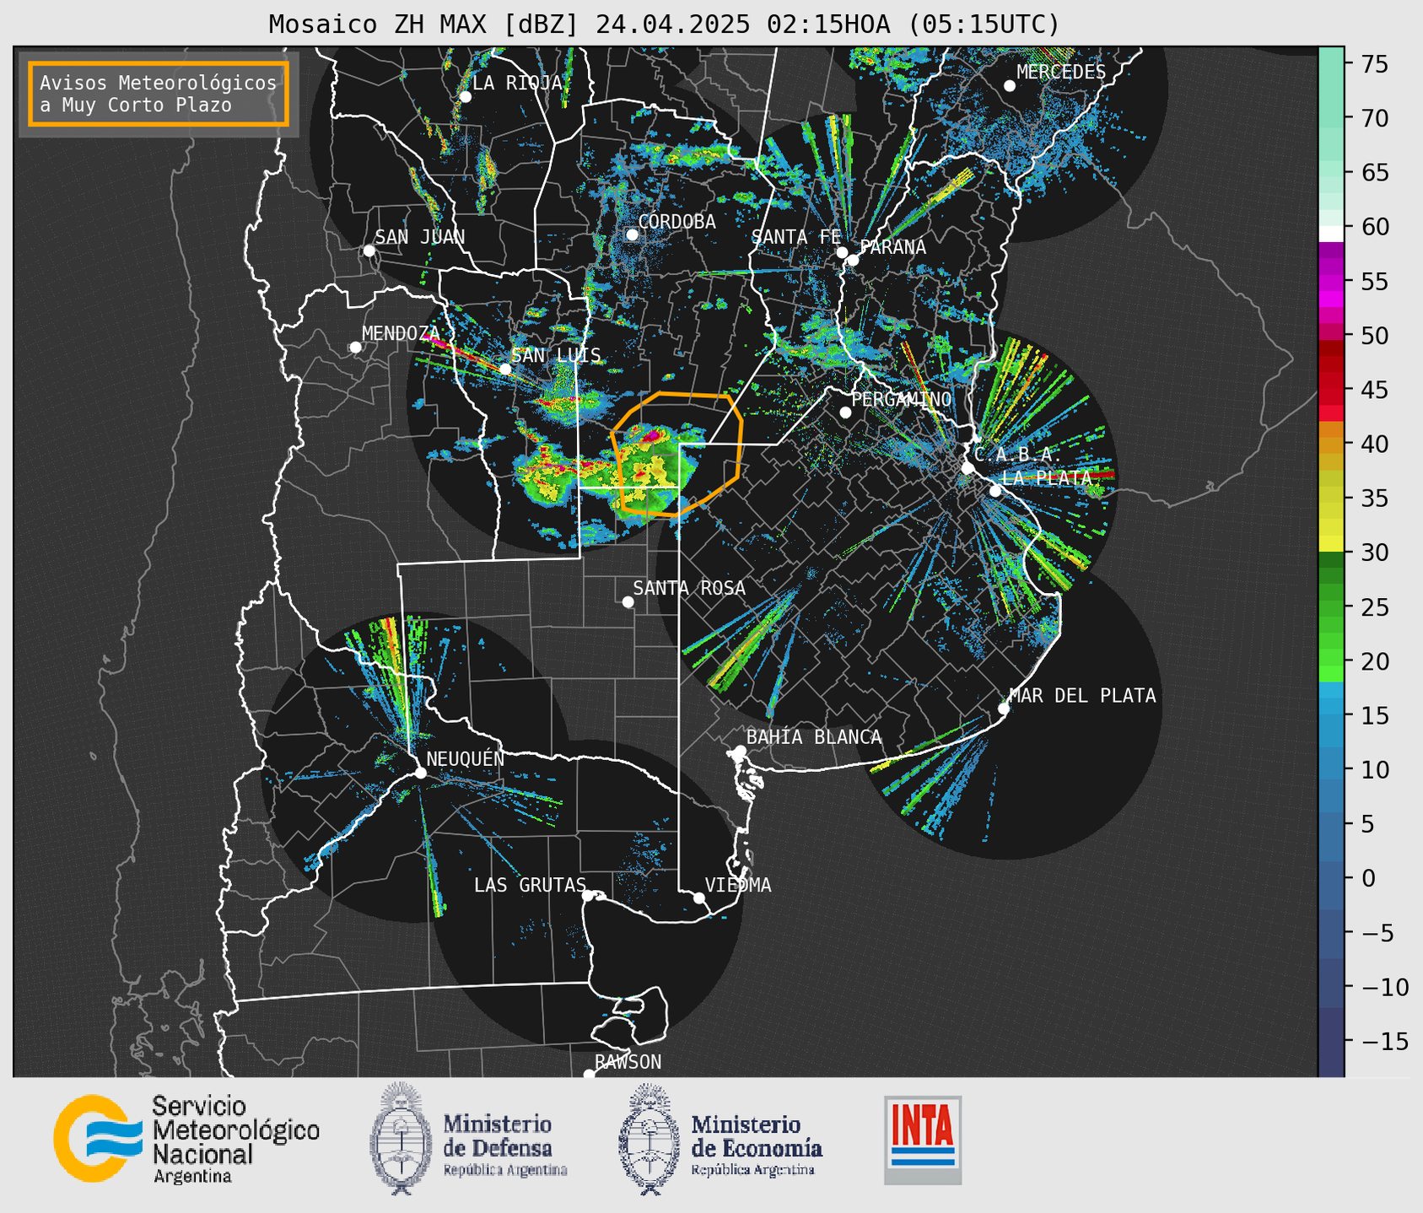Click the 55 dBZ magenta band on colorbar
Screen dimensions: 1423x1213
(x=1331, y=282)
